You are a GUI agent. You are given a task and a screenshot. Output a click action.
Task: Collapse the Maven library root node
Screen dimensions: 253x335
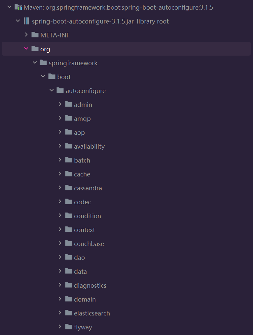[9, 7]
